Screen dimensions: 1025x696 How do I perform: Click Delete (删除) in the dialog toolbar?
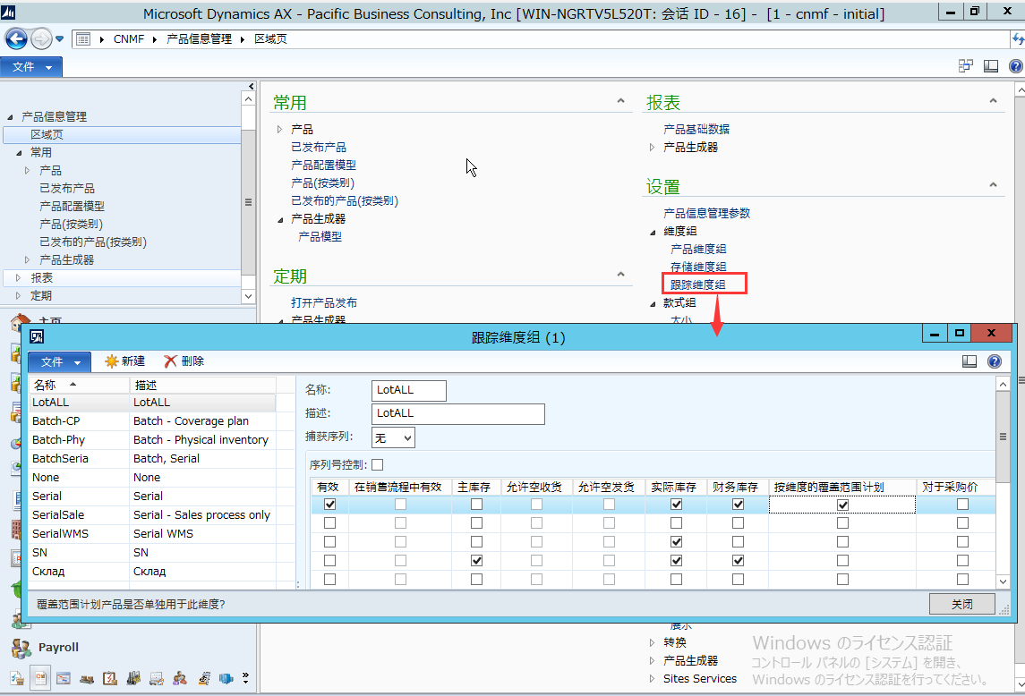pos(184,361)
